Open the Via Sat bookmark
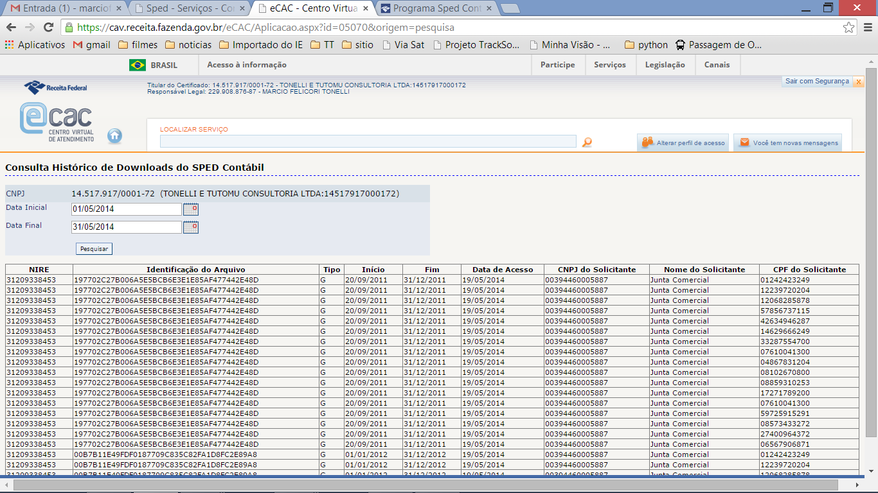Screen dimensions: 878x493 [403, 45]
